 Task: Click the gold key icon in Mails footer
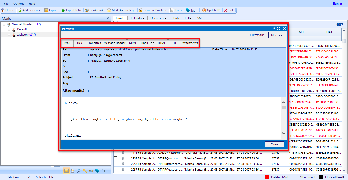point(85,171)
